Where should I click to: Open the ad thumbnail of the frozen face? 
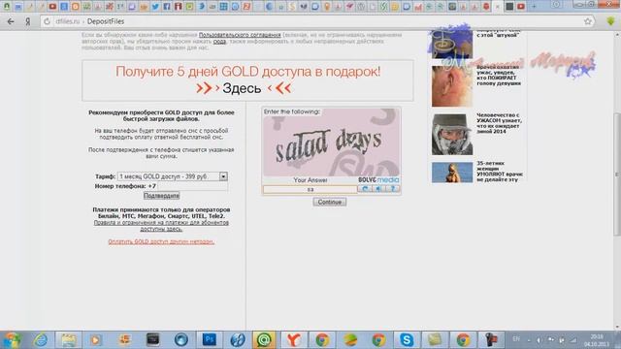click(x=452, y=135)
